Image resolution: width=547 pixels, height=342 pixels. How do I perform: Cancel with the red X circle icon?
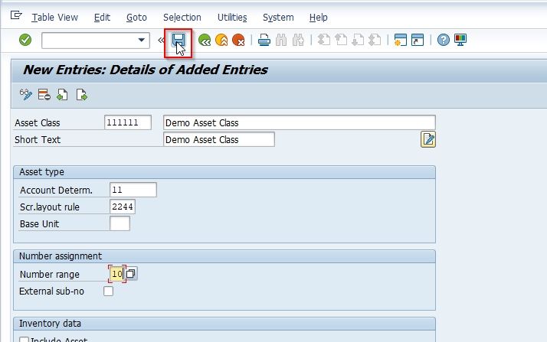[238, 41]
